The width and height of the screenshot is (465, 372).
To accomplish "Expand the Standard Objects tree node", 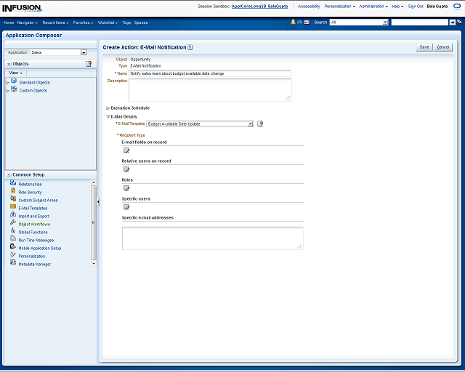I will [7, 83].
